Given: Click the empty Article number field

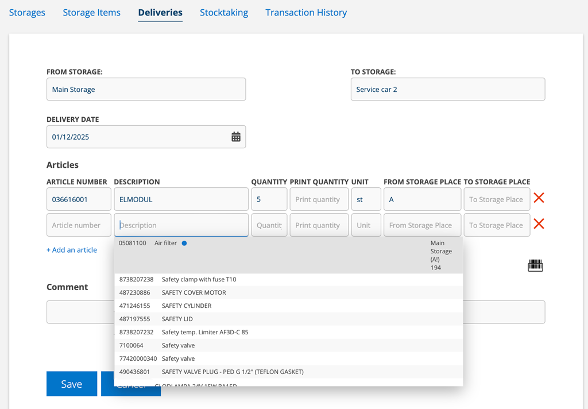Looking at the screenshot, I should [79, 225].
